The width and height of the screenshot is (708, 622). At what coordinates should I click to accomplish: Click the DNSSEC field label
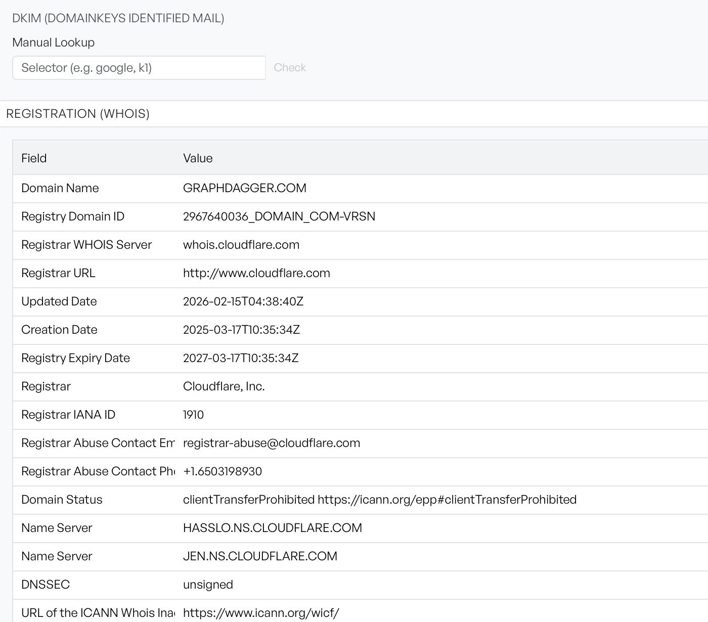[x=46, y=585]
